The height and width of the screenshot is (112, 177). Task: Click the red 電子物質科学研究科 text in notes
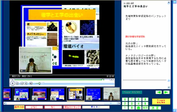(x=135, y=37)
